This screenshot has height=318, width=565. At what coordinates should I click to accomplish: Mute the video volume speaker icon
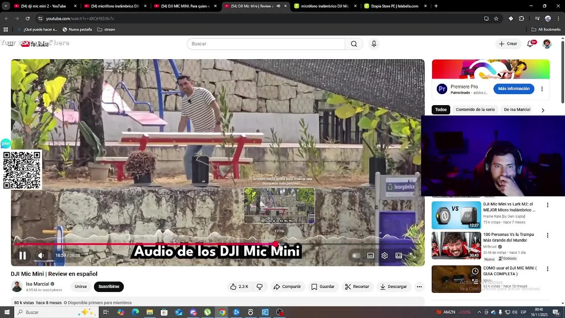41,255
